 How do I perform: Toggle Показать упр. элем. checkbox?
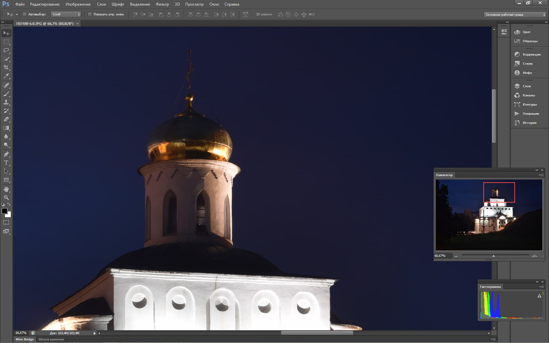90,14
